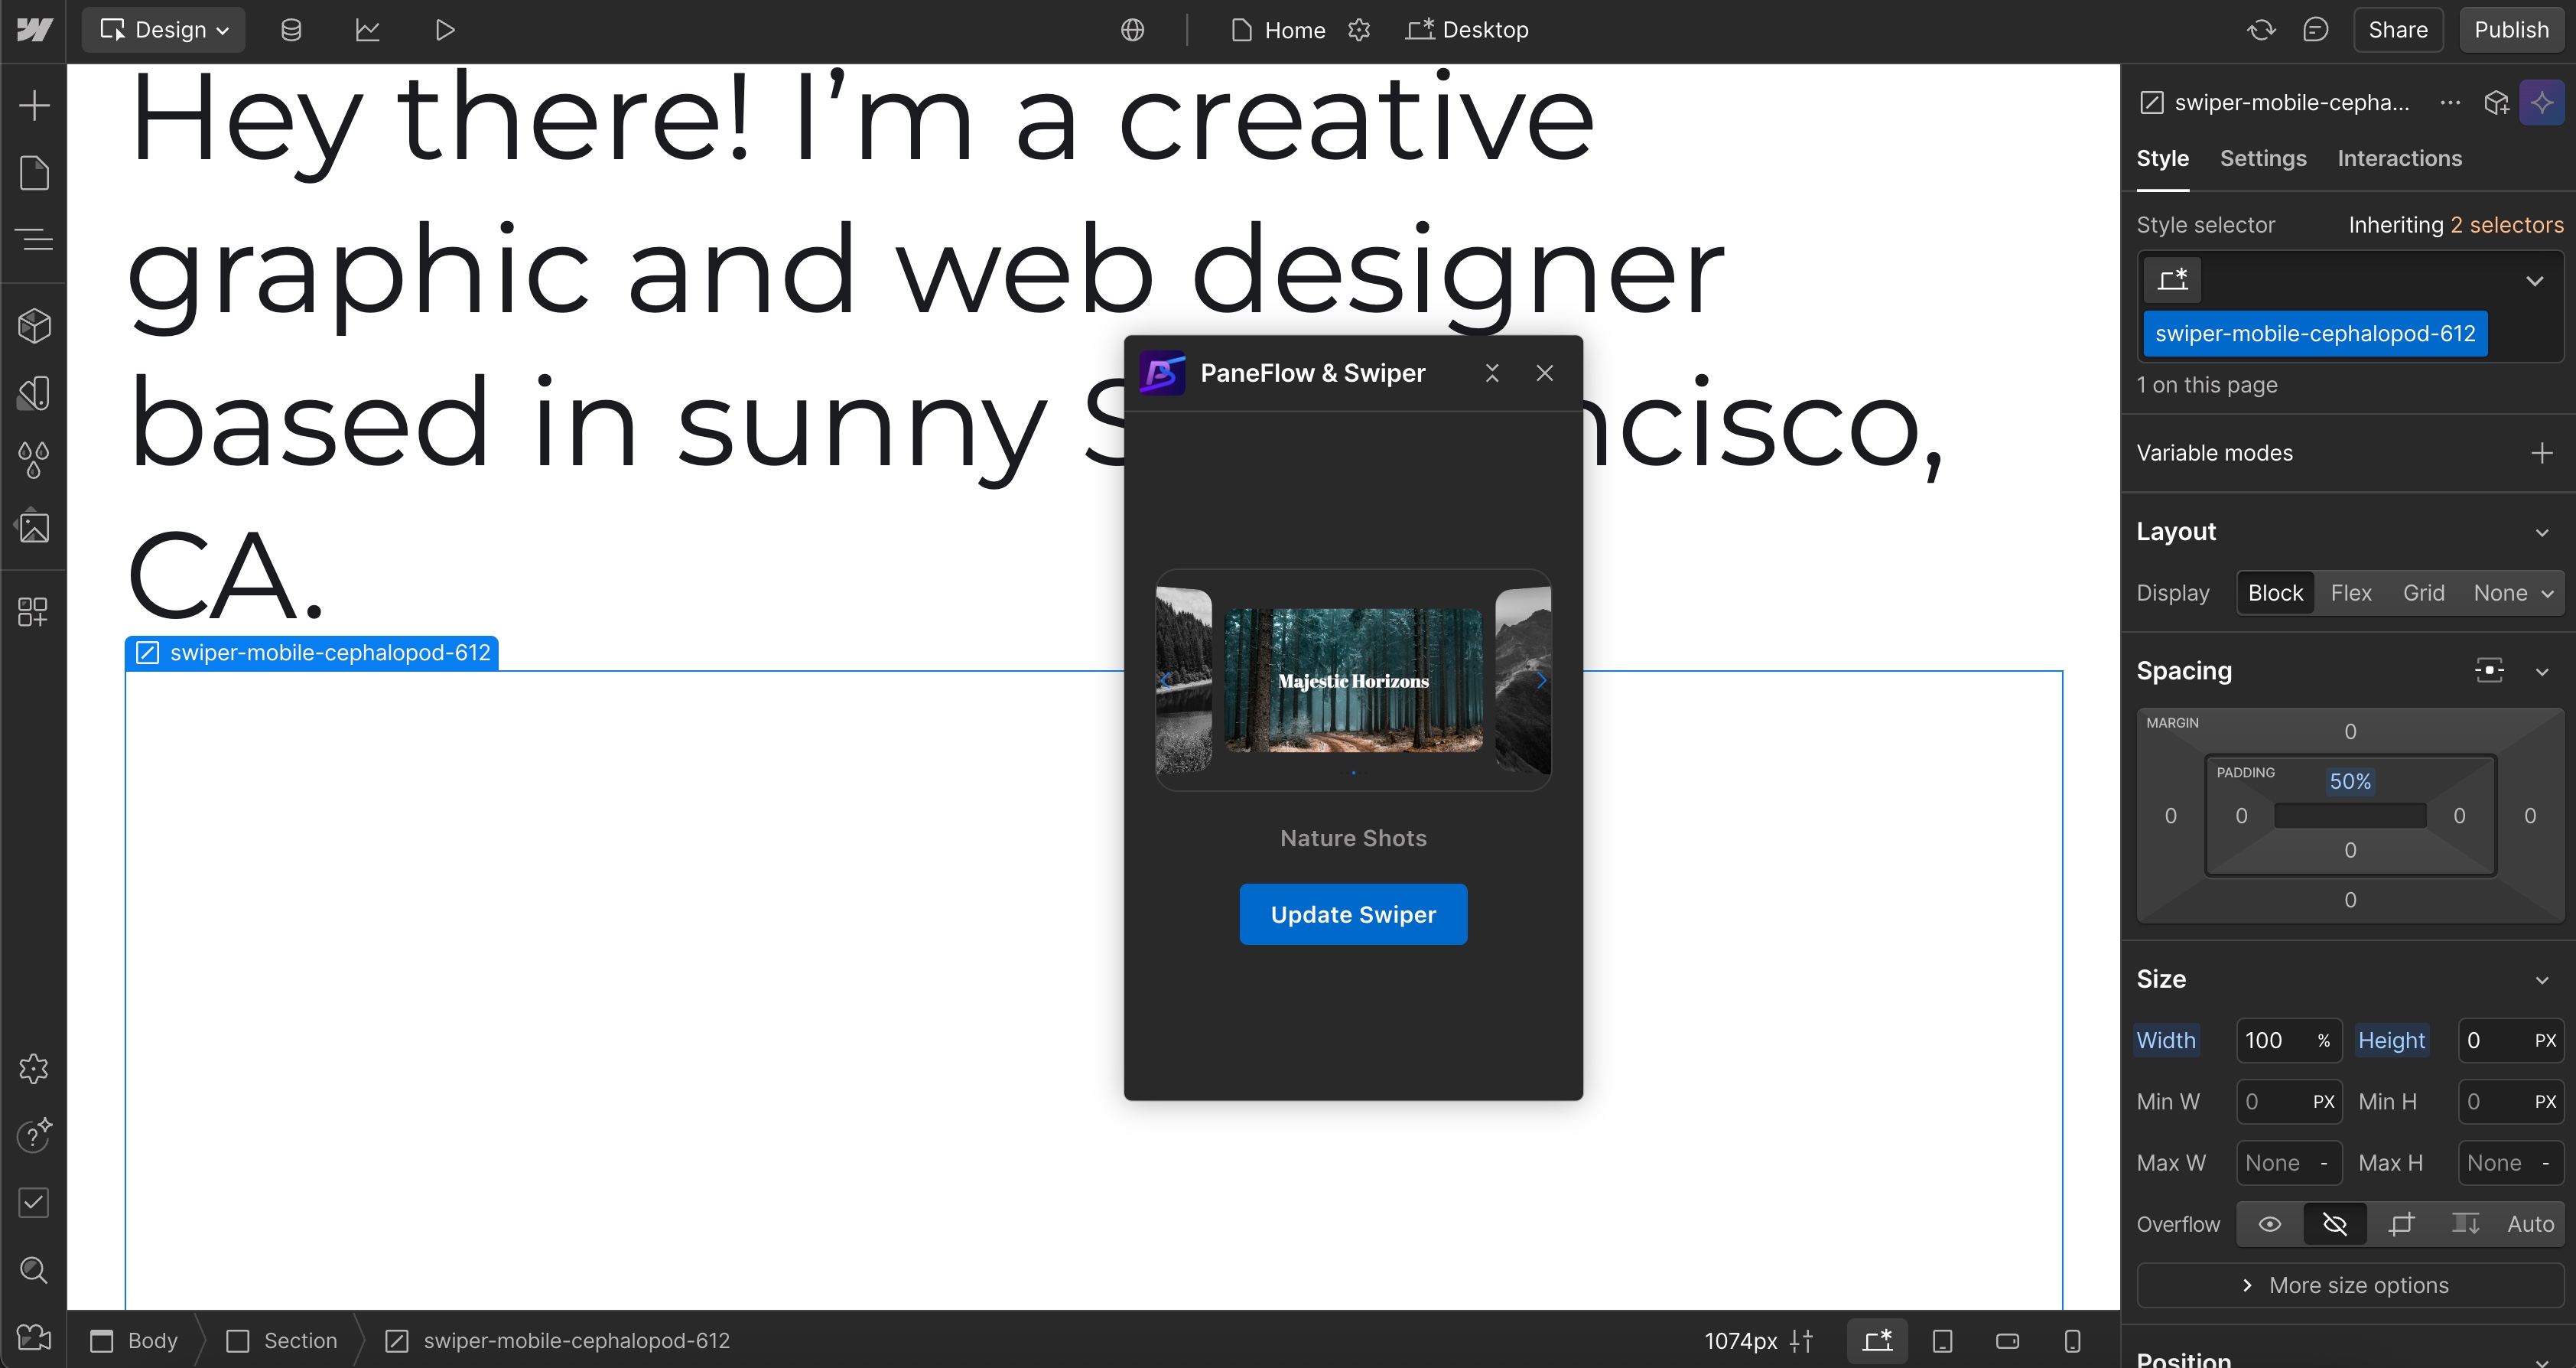Open the Navigator panel
Image resolution: width=2576 pixels, height=1368 pixels.
coord(34,239)
